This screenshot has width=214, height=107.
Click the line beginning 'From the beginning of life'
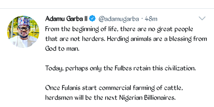[x=119, y=29]
